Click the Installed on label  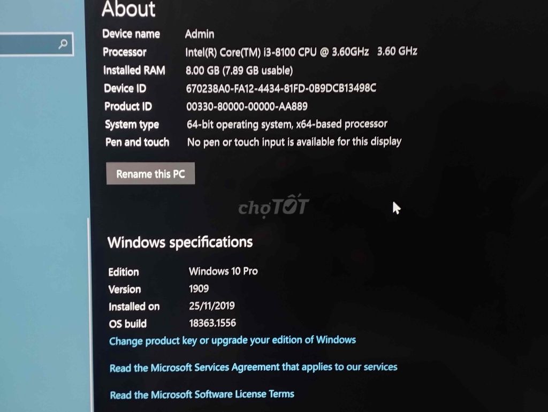tap(134, 307)
